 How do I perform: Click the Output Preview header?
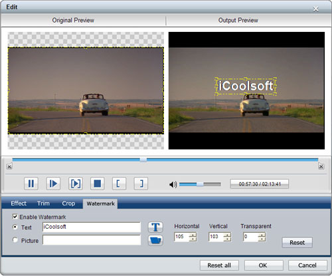coord(238,20)
